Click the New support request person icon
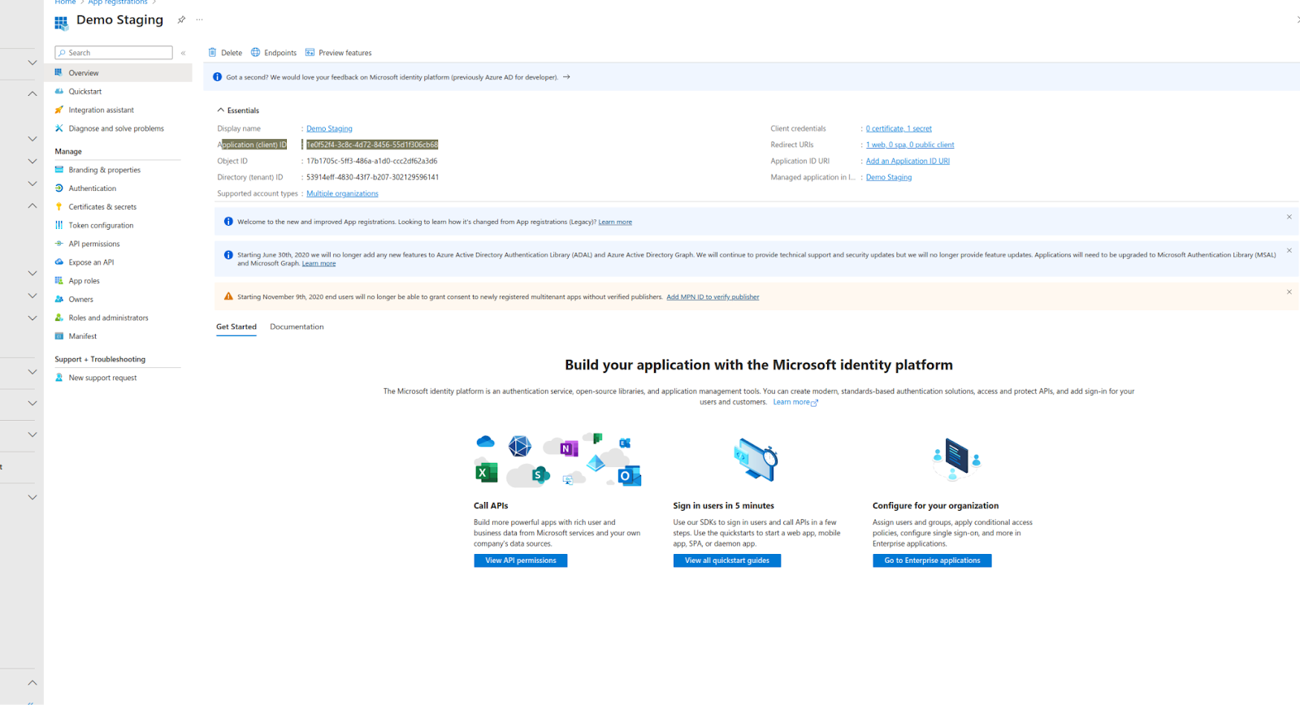 [58, 378]
